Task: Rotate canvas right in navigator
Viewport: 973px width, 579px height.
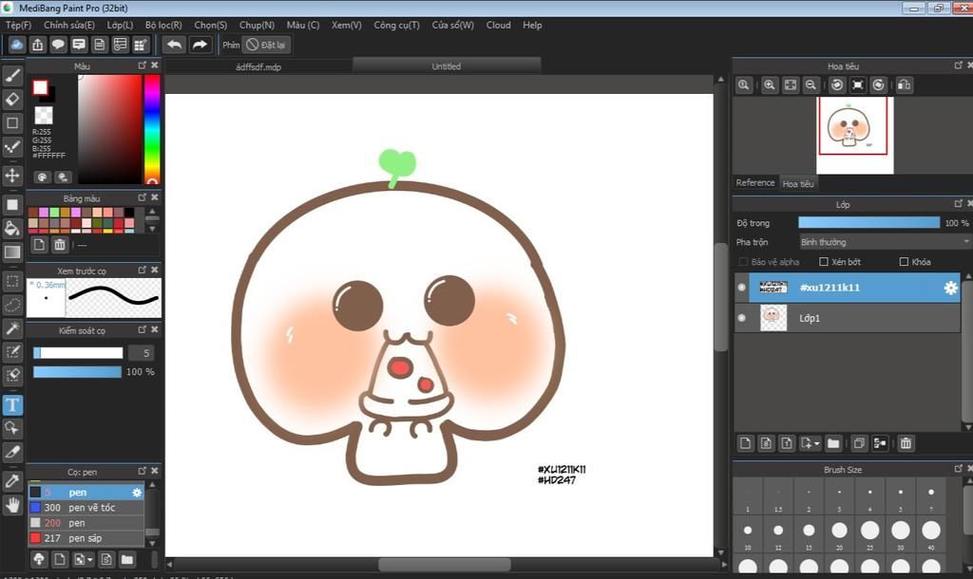Action: (878, 85)
